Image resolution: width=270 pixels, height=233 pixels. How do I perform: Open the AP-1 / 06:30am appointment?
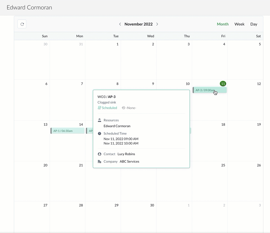tap(68, 131)
